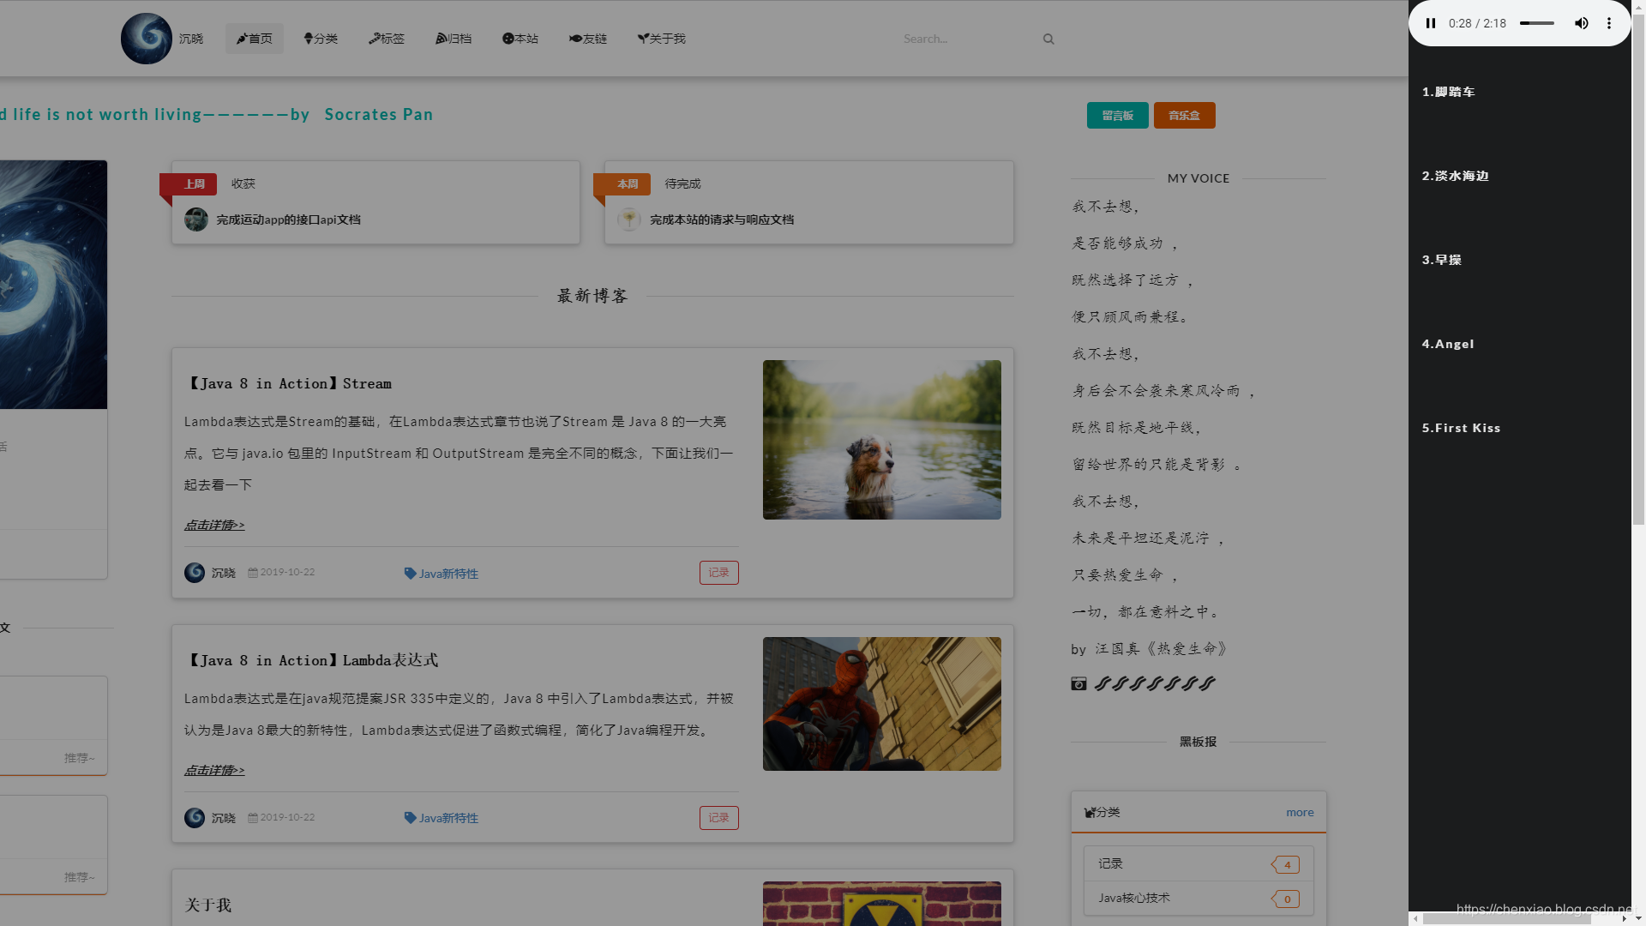Mute the audio player volume

pos(1582,23)
